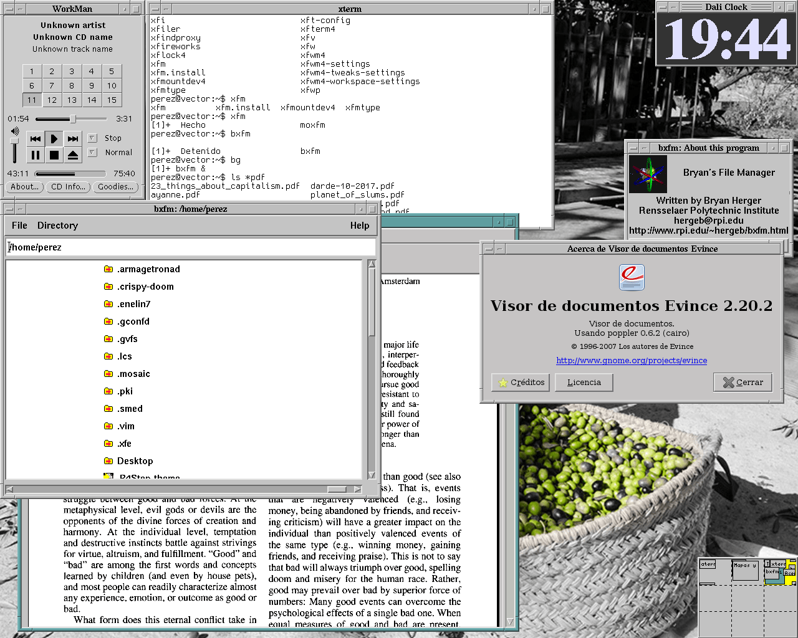Close the Evince about dialog with Cerrar
The height and width of the screenshot is (638, 798).
click(x=743, y=383)
